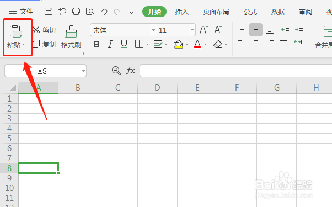Click the Select All corner triangle
Viewport: 332px width, 207px height.
13,88
